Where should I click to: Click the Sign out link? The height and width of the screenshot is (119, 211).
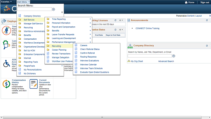click(205, 2)
